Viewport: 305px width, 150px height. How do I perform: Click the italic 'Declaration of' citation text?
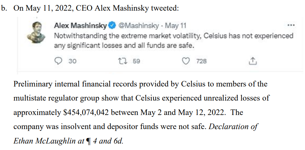point(233,126)
